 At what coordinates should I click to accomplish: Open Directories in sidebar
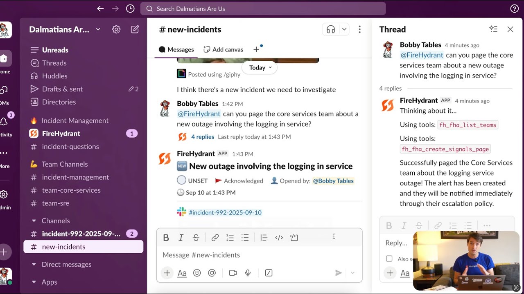84,102
